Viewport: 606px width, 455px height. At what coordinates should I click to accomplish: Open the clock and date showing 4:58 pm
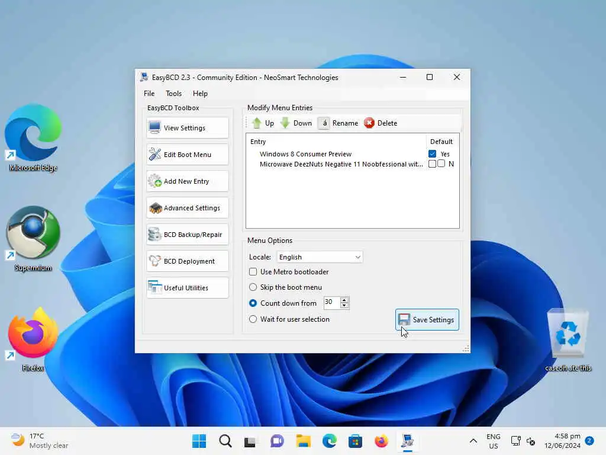click(x=562, y=441)
